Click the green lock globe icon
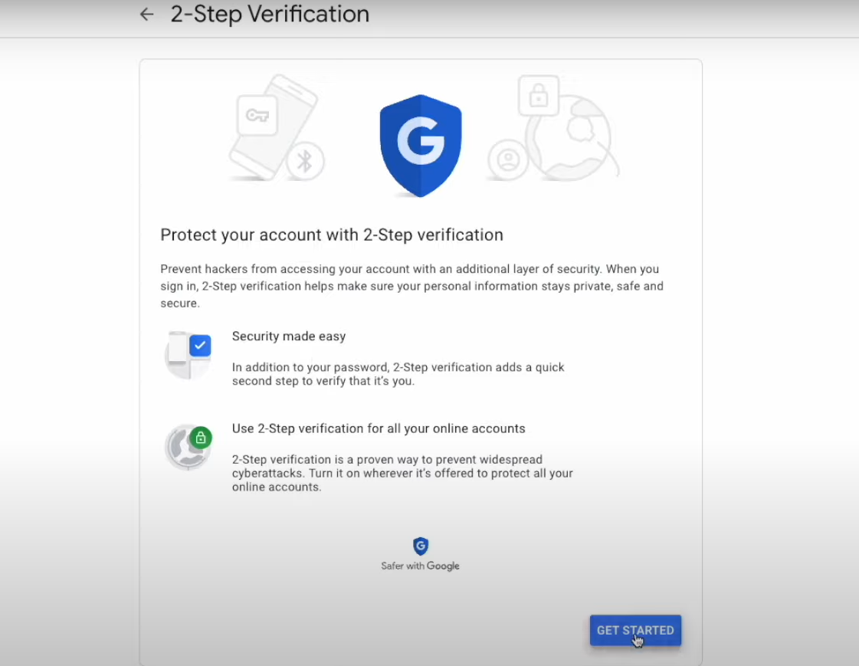859x666 pixels. pos(189,447)
